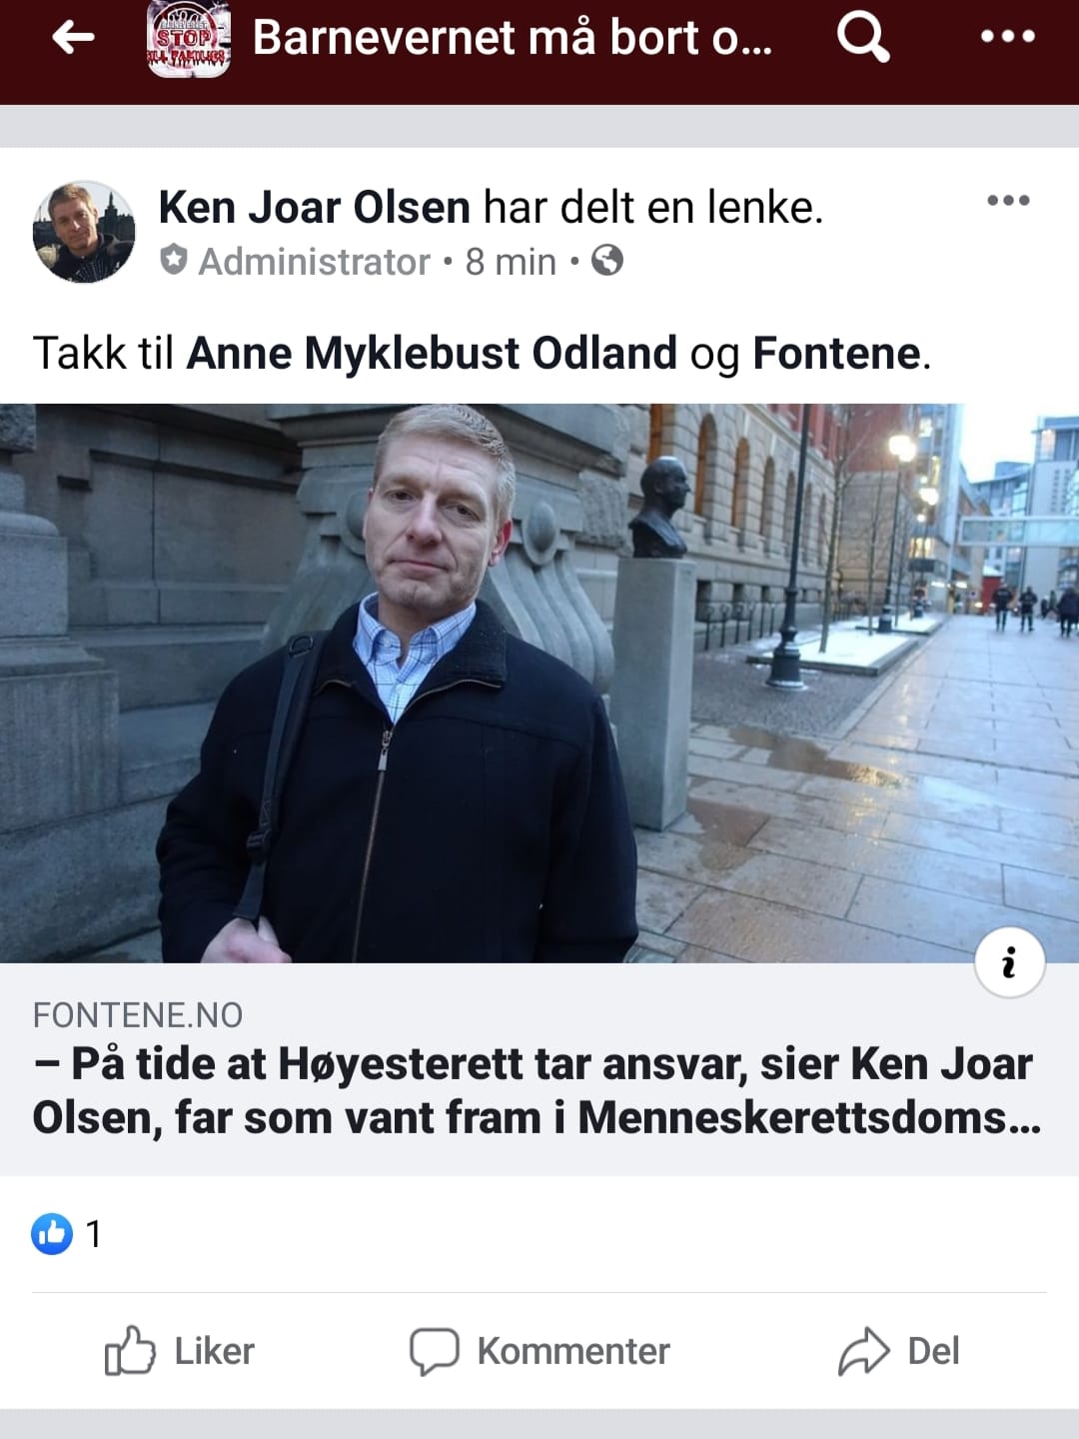The width and height of the screenshot is (1079, 1439).
Task: Open Ken Joar Olsen's profile name link
Action: [315, 207]
